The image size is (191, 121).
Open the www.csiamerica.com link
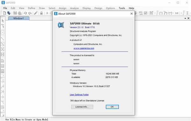coord(84,48)
